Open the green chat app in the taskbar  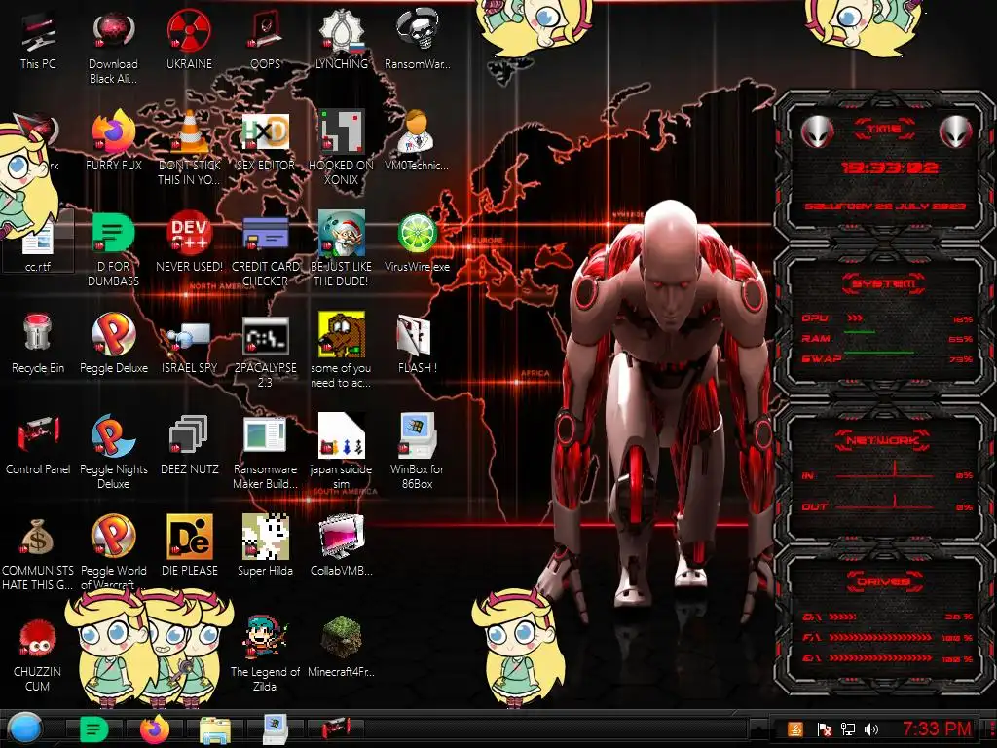click(x=93, y=729)
